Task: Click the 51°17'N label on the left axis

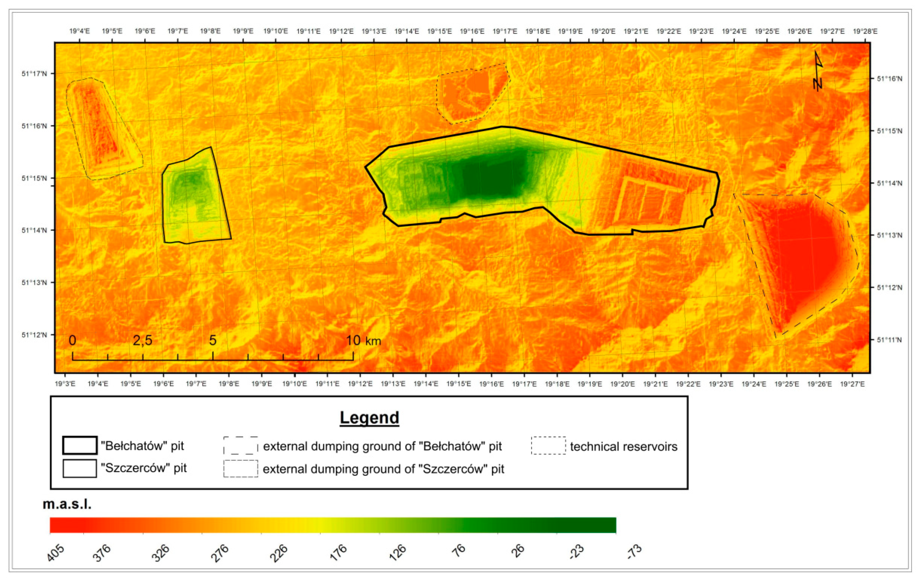Action: (34, 74)
